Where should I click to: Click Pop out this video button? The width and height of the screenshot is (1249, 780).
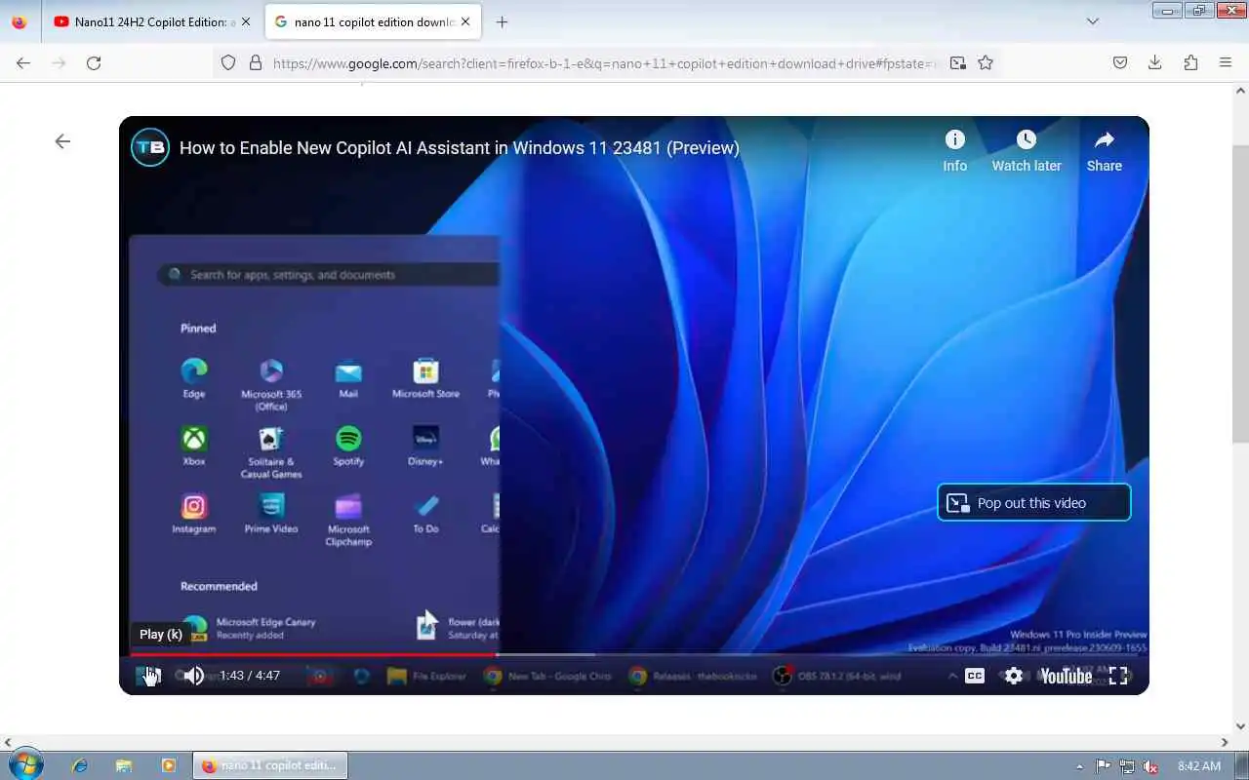click(1033, 503)
